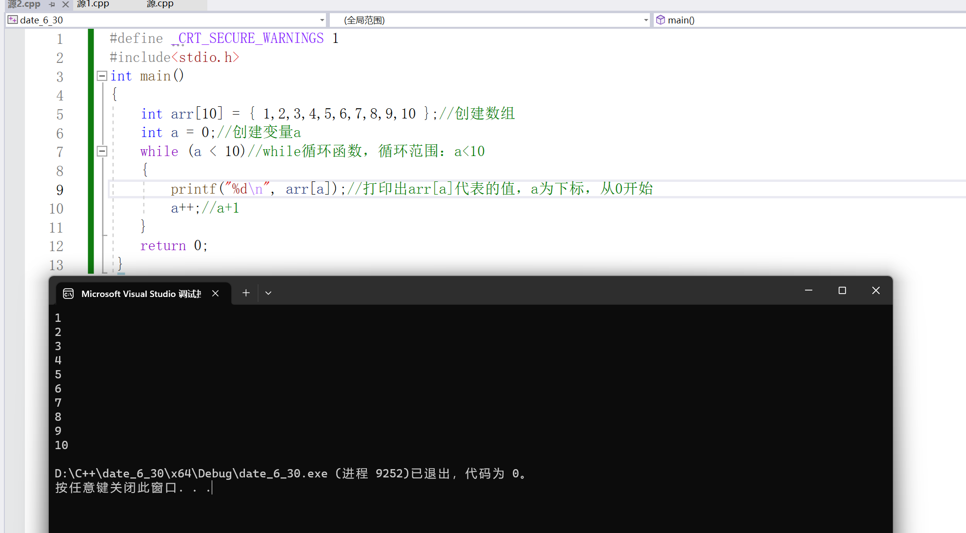Screen dimensions: 966x533
Task: Click the date_6_30 project icon
Action: 13,20
